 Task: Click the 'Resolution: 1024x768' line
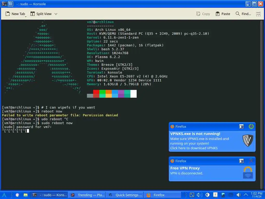[x=108, y=53]
